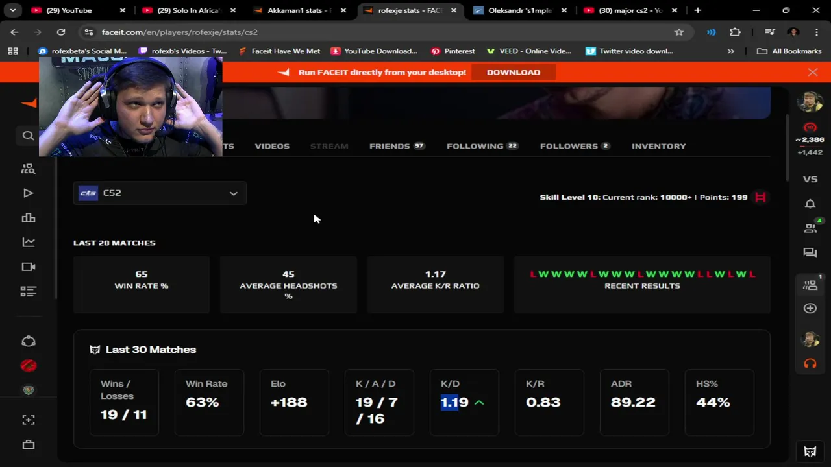View site information icon in address bar
This screenshot has width=831, height=467.
coord(88,32)
